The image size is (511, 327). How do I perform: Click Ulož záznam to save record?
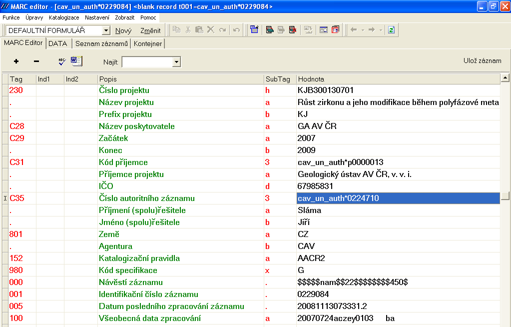point(482,60)
